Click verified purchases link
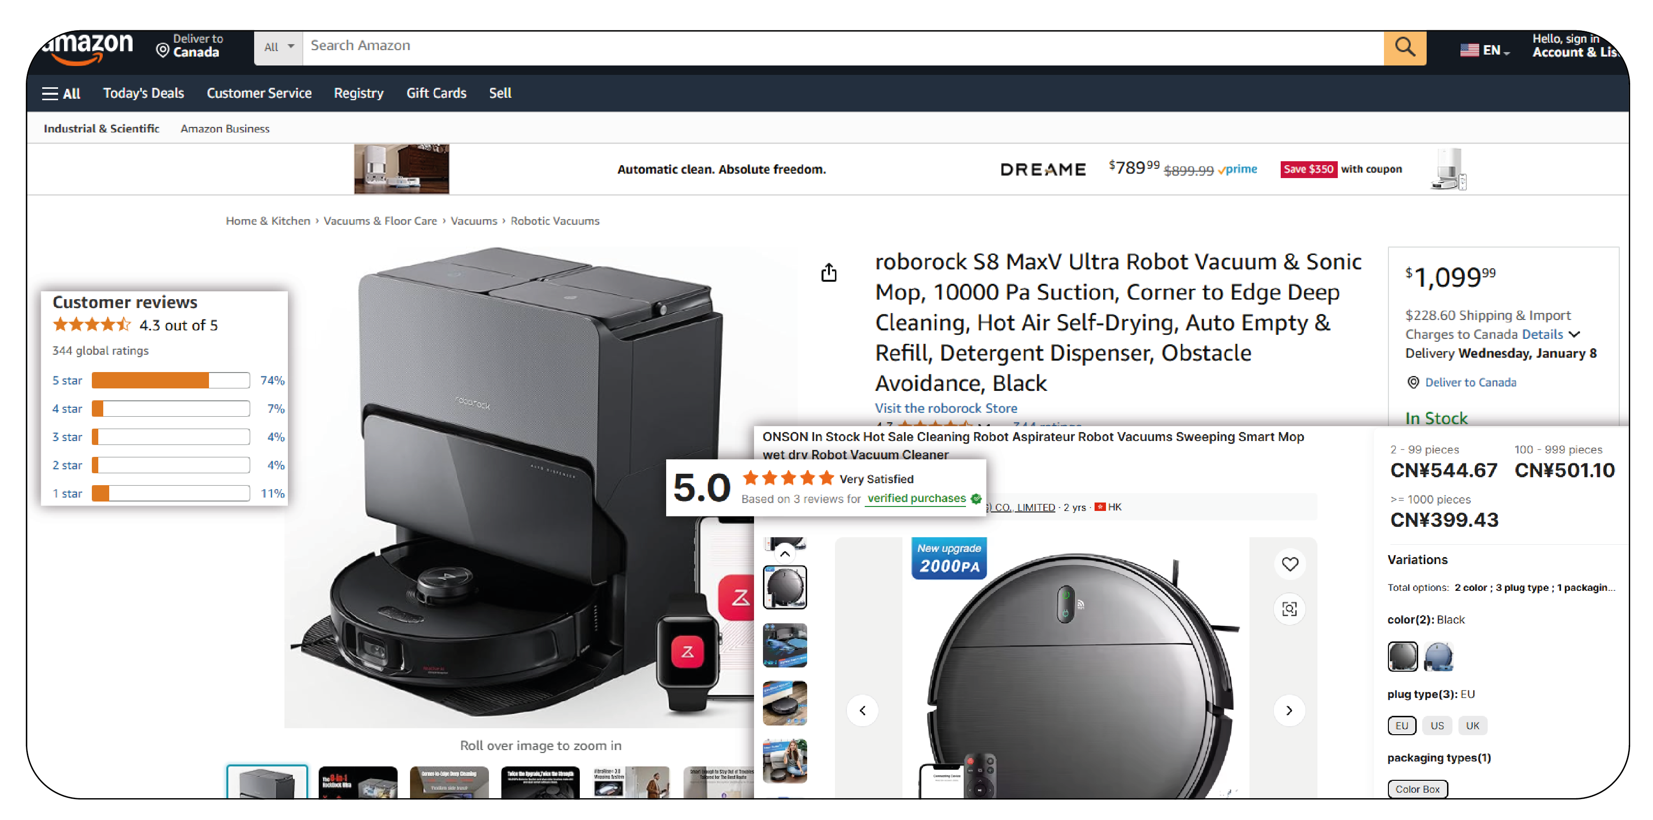Screen dimensions: 1653x820 point(916,499)
